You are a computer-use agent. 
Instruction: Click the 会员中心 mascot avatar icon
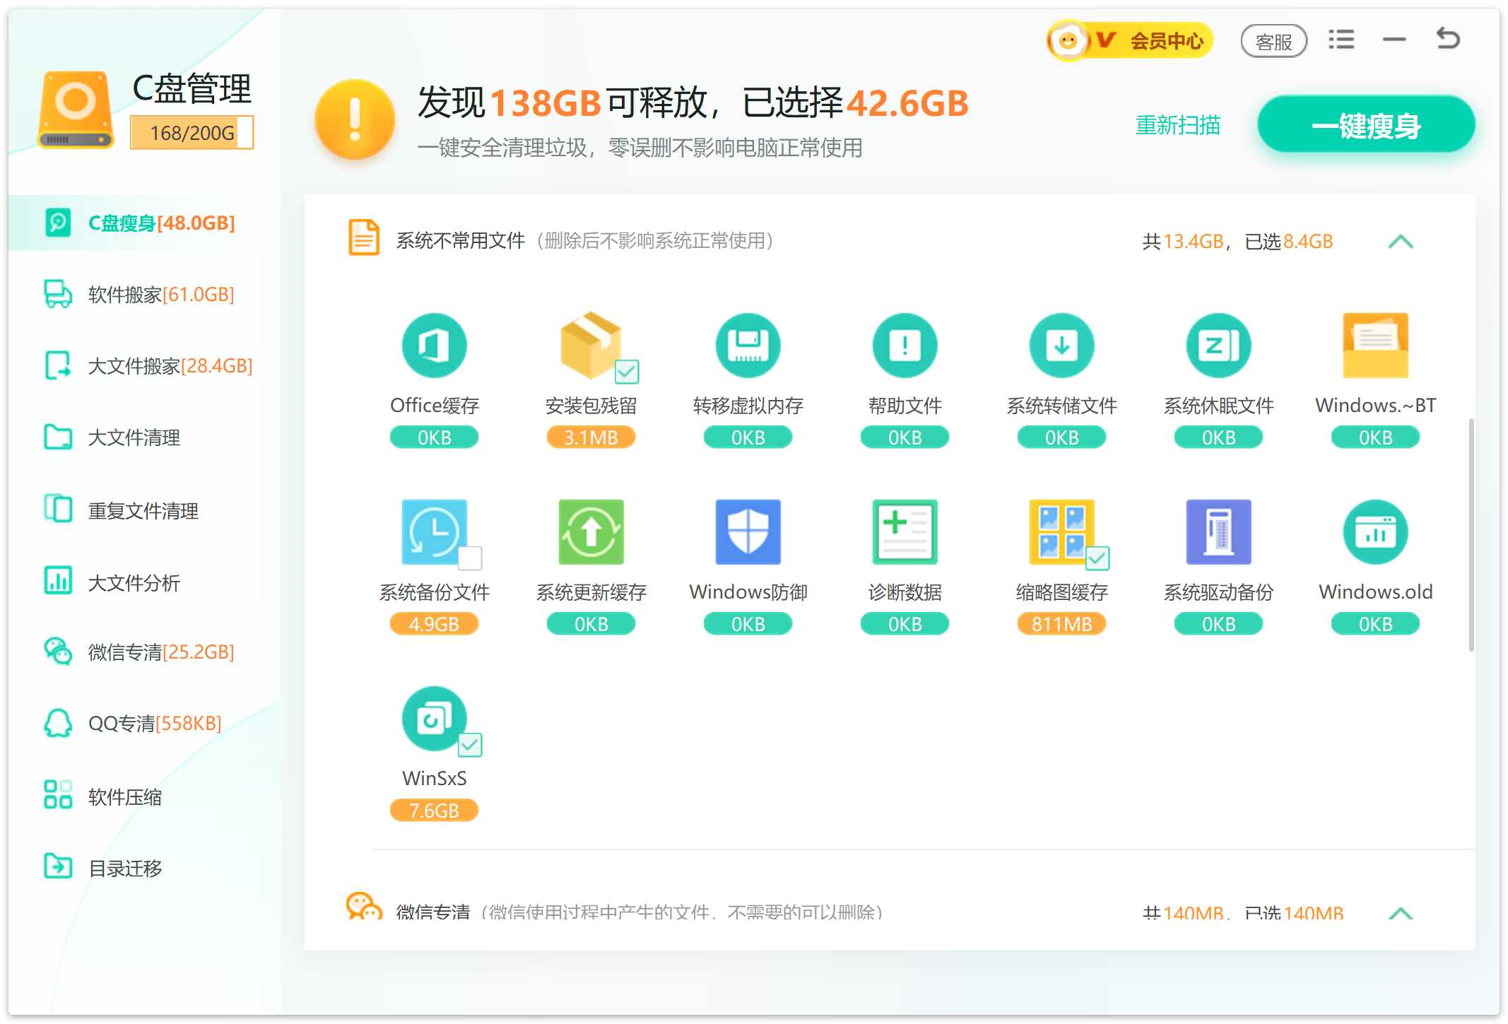click(1068, 41)
